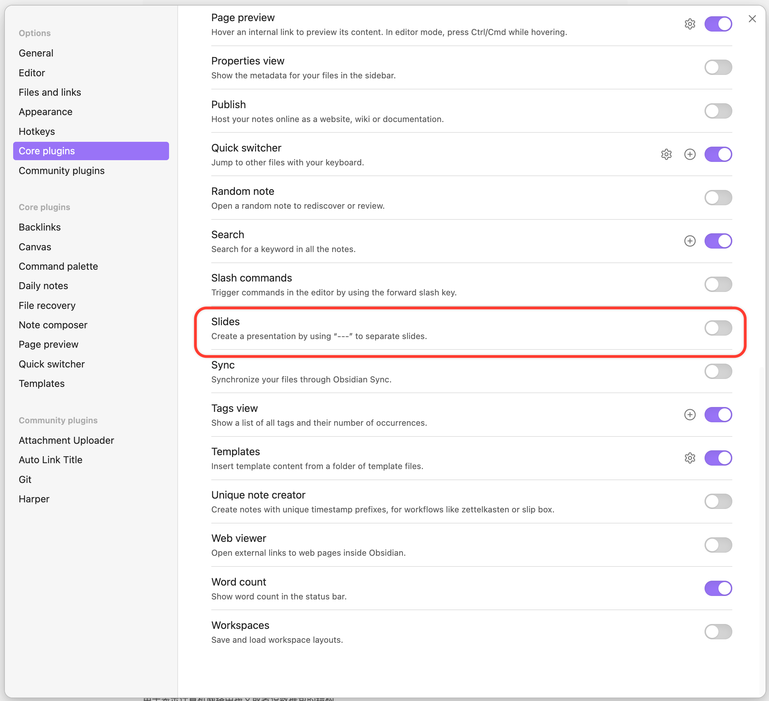Select Files and links in sidebar
Screen dimensions: 769x701
click(50, 93)
